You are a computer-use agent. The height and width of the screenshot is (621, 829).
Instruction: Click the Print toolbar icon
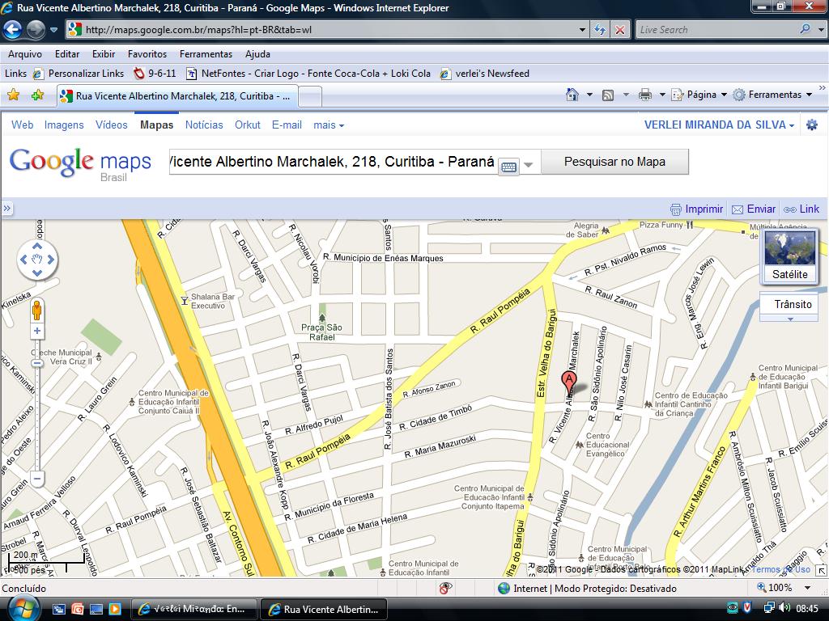coord(645,95)
